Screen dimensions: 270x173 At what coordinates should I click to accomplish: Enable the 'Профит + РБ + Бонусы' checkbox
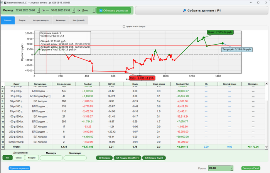pos(124,27)
